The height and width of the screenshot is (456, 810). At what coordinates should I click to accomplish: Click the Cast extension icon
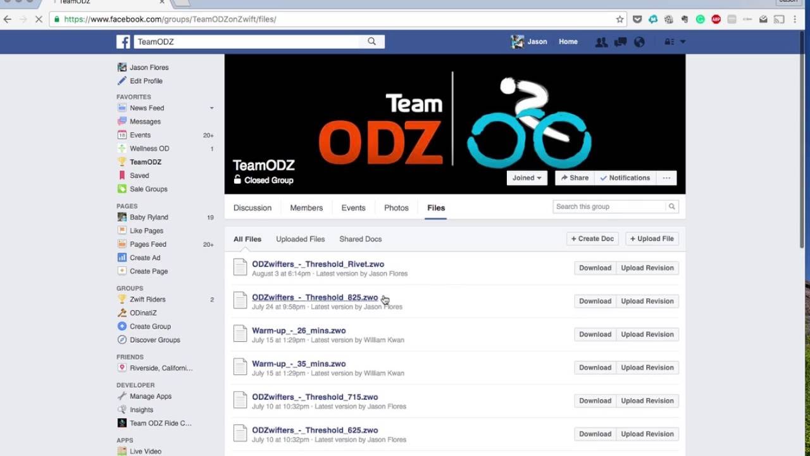point(780,19)
